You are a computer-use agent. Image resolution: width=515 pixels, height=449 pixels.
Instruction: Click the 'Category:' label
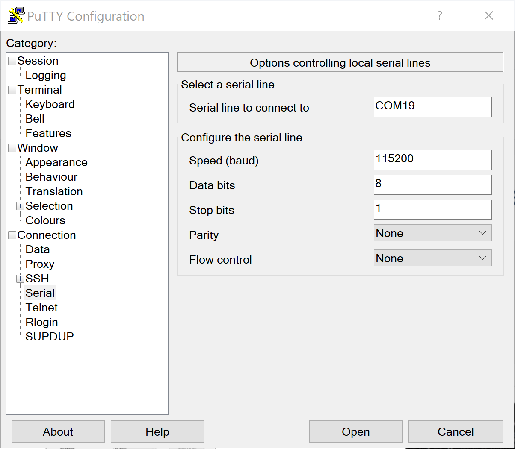coord(31,43)
